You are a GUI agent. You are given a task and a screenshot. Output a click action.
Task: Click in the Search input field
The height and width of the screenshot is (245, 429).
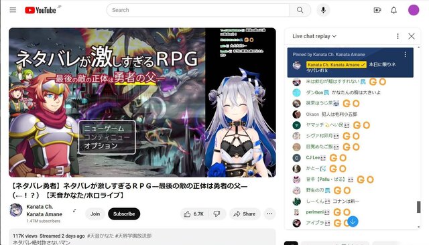[x=198, y=10]
